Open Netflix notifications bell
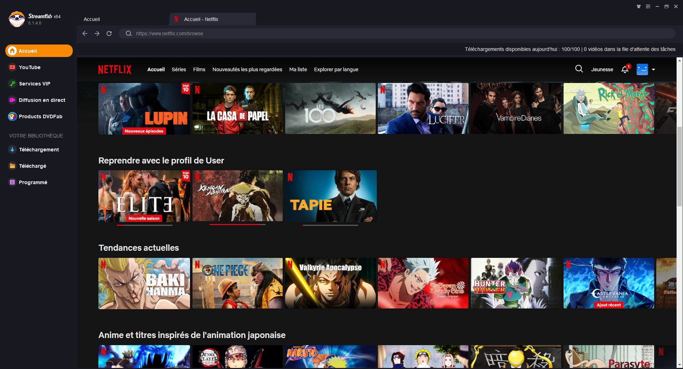Viewport: 683px width, 369px height. coord(625,69)
